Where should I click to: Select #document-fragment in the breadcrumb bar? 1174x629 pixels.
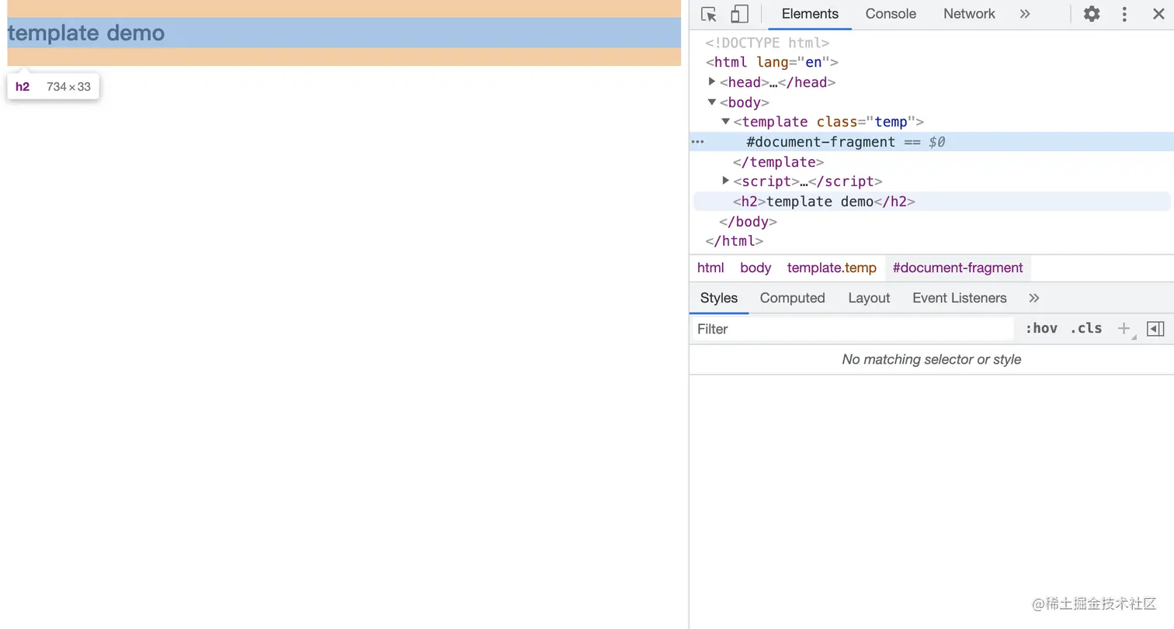(957, 268)
